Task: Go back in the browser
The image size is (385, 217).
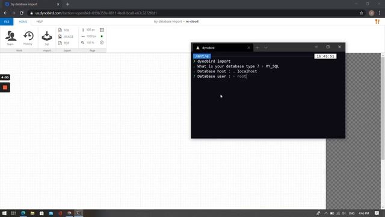Action: click(x=5, y=13)
